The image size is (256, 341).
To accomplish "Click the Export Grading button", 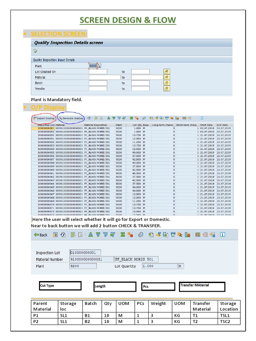I will [44, 118].
